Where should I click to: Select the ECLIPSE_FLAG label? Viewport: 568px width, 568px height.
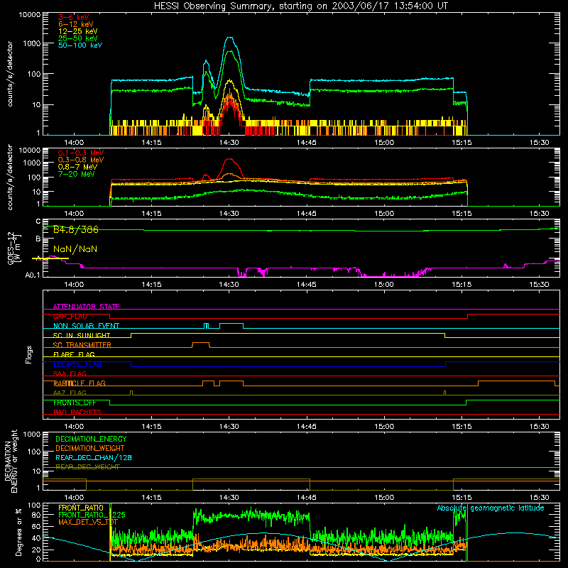coord(77,364)
